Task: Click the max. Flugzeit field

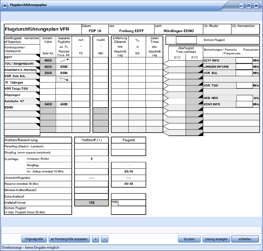Action: [x=132, y=203]
